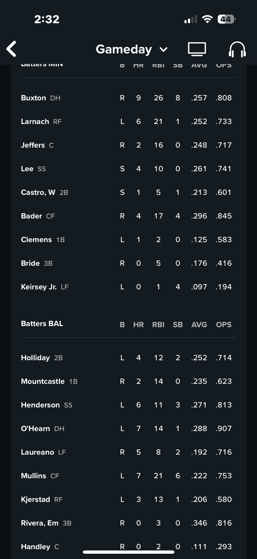Open the TV video stream icon
Viewport: 257px width, 559px height.
(x=197, y=49)
